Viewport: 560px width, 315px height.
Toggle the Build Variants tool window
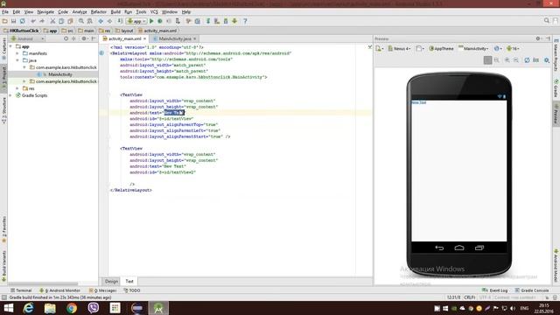(3, 266)
